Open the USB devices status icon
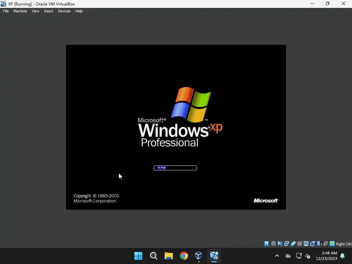 (293, 244)
